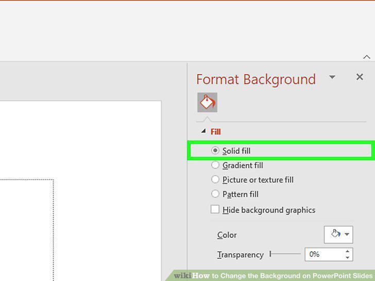Screen dimensions: 375x281
Task: Click the Transparency slider track
Action: [285, 254]
